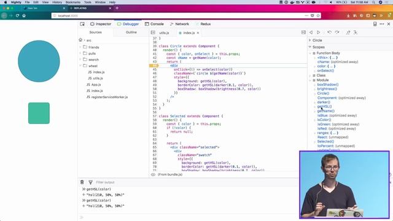
Task: Click the step in icon
Action: coord(356,33)
